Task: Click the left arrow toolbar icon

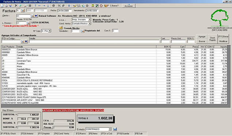Action: pyautogui.click(x=40, y=5)
